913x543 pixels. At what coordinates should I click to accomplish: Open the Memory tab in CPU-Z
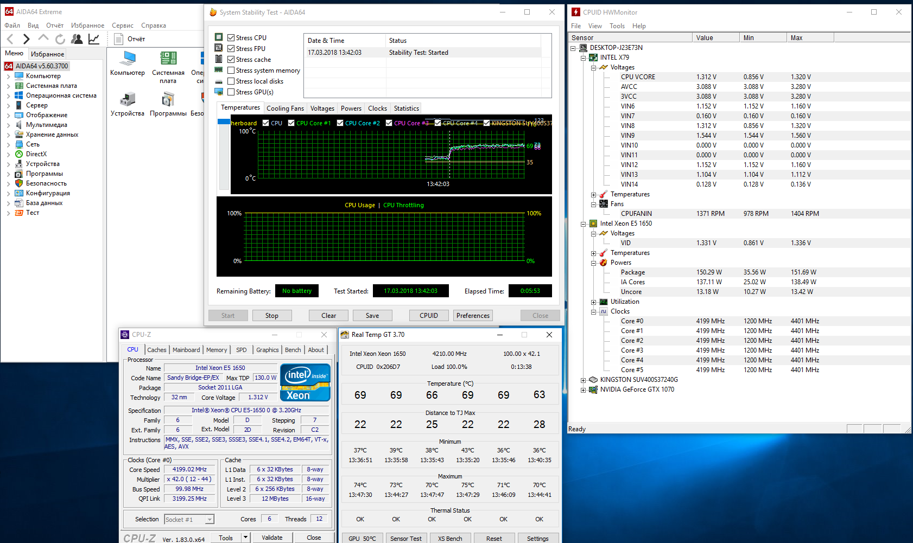[217, 350]
